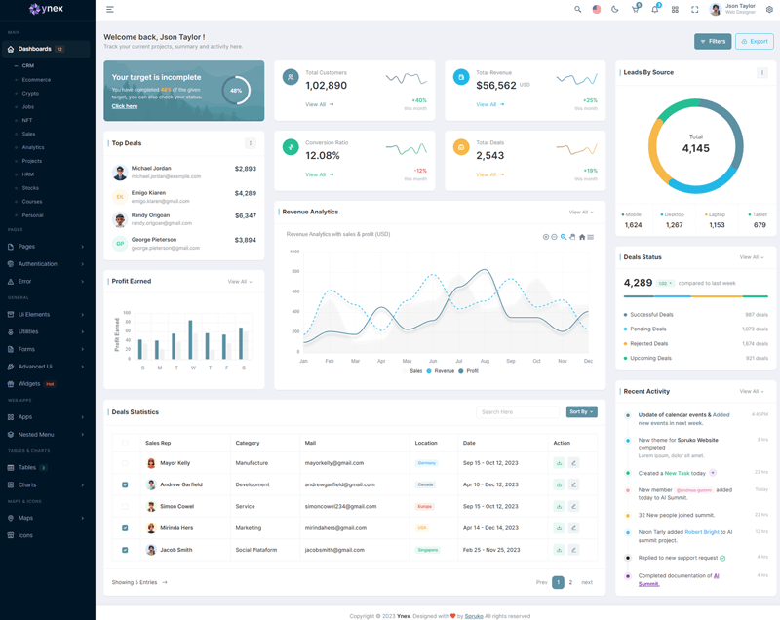Select Analytics in the Dashboards submenu
The height and width of the screenshot is (620, 780).
(x=33, y=147)
